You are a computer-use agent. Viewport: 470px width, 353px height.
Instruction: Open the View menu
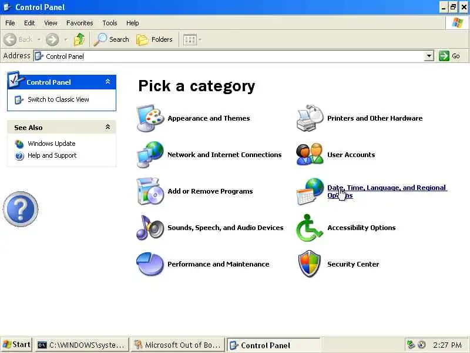pos(51,23)
